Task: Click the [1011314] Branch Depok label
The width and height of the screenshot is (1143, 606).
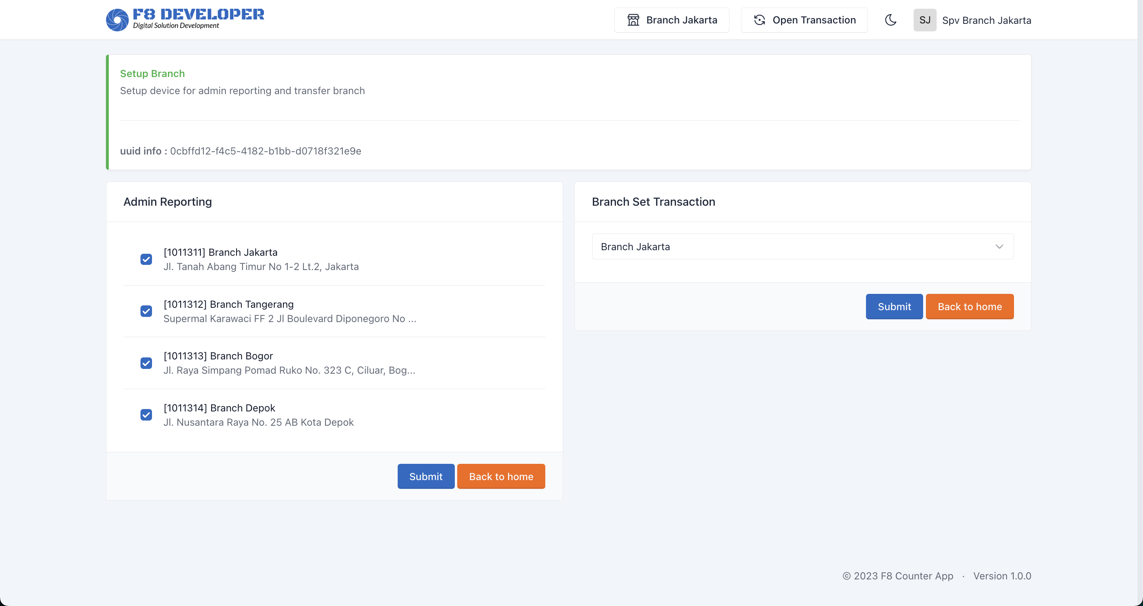Action: point(219,408)
